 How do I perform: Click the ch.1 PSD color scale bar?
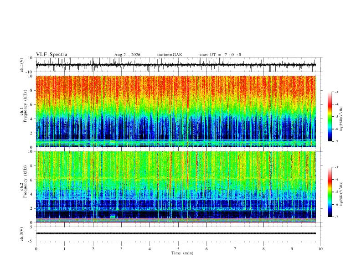point(330,117)
